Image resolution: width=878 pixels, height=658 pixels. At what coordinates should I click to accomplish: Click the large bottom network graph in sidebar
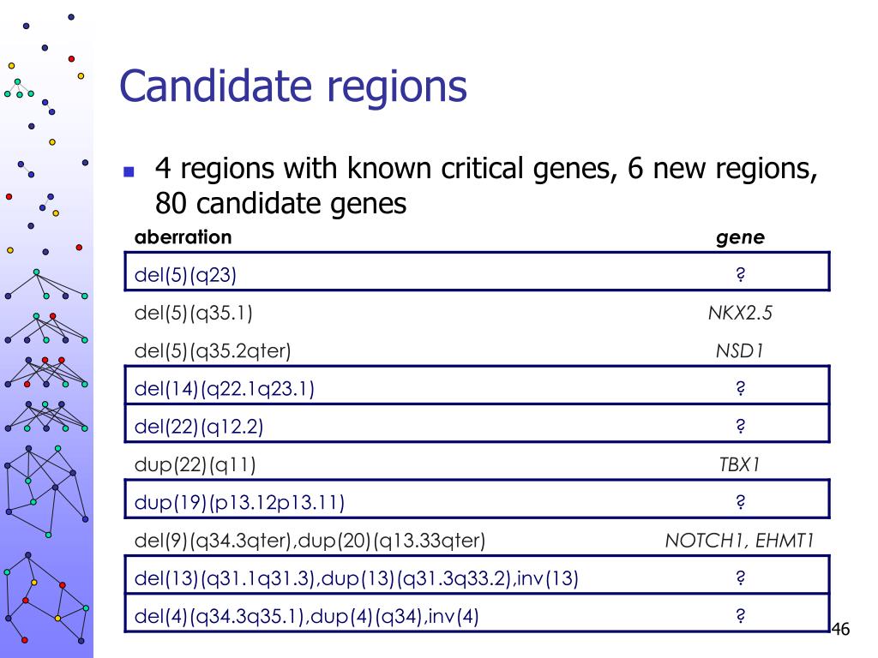click(46, 597)
